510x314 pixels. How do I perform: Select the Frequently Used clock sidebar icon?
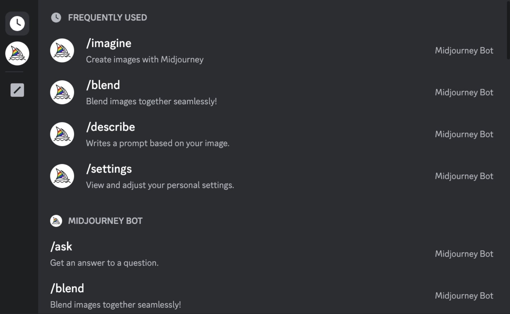point(17,24)
